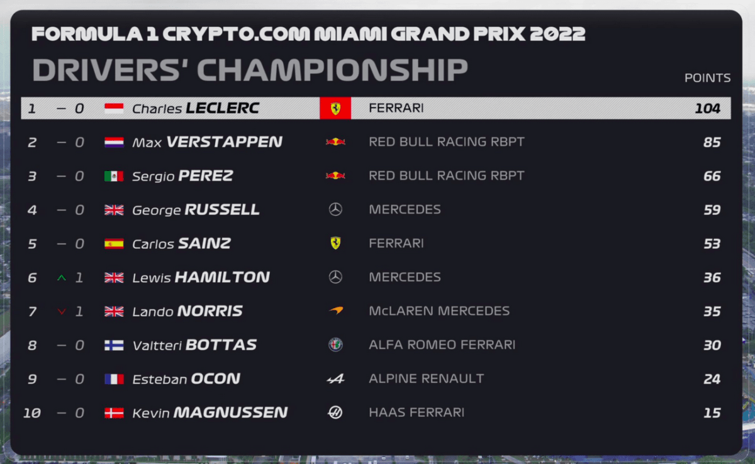Image resolution: width=755 pixels, height=464 pixels.
Task: Click the Haas logo beside Kevin Magnussen
Action: click(x=335, y=412)
